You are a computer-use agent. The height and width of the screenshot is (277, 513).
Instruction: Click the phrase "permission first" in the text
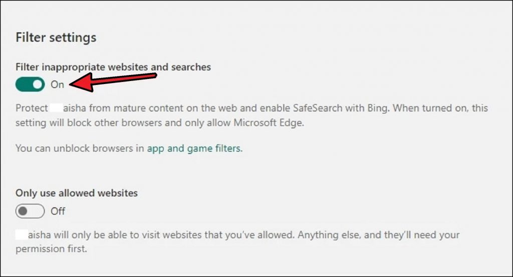point(52,248)
